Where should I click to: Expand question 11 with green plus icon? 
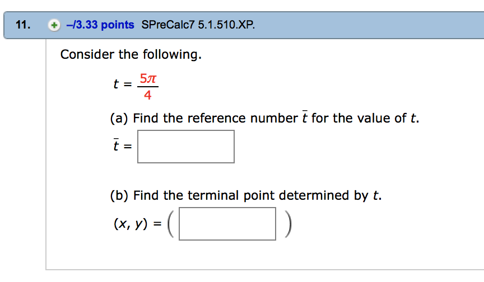54,25
